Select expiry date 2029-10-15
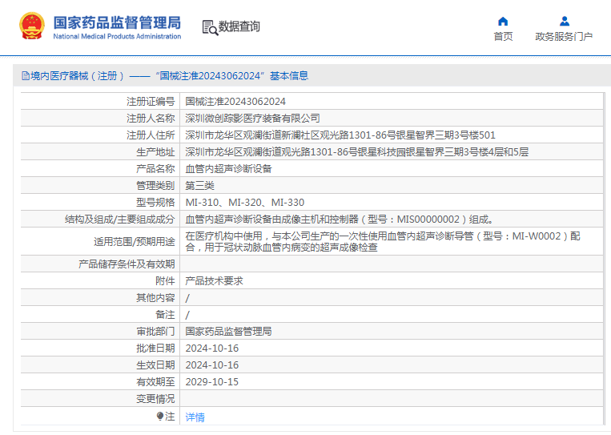The width and height of the screenshot is (611, 435). 212,381
